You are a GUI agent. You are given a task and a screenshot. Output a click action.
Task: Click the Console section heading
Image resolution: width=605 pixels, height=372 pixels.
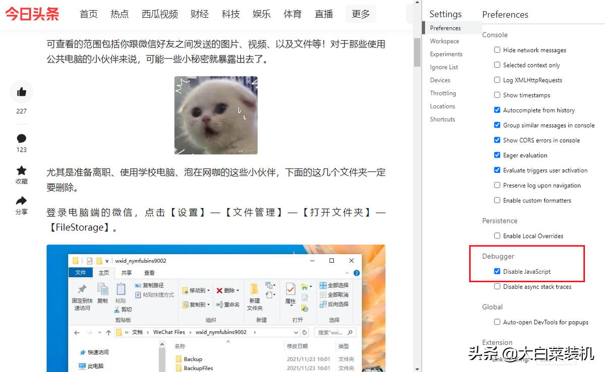[495, 35]
